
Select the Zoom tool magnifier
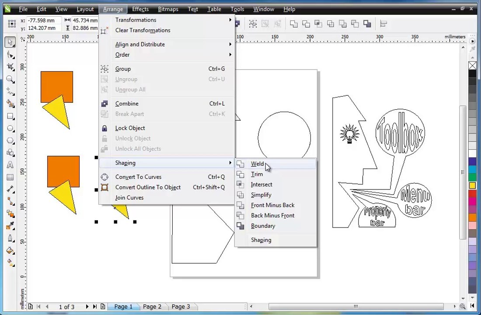[10, 80]
